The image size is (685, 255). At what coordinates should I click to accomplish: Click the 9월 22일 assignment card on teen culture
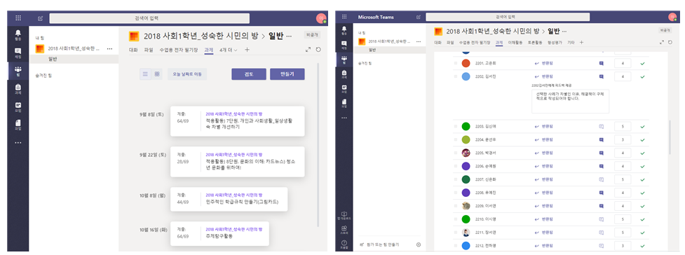point(237,162)
